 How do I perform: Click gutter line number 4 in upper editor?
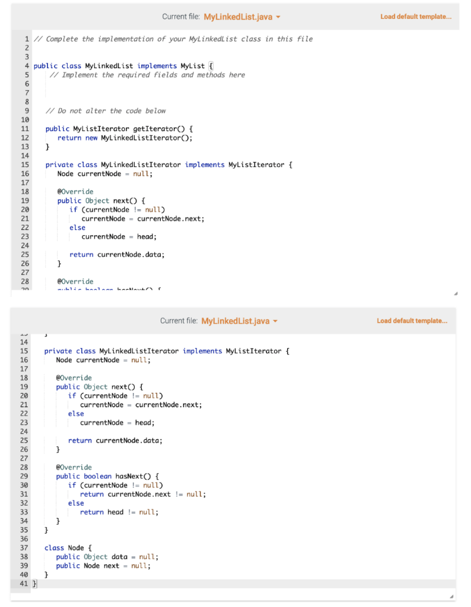27,66
